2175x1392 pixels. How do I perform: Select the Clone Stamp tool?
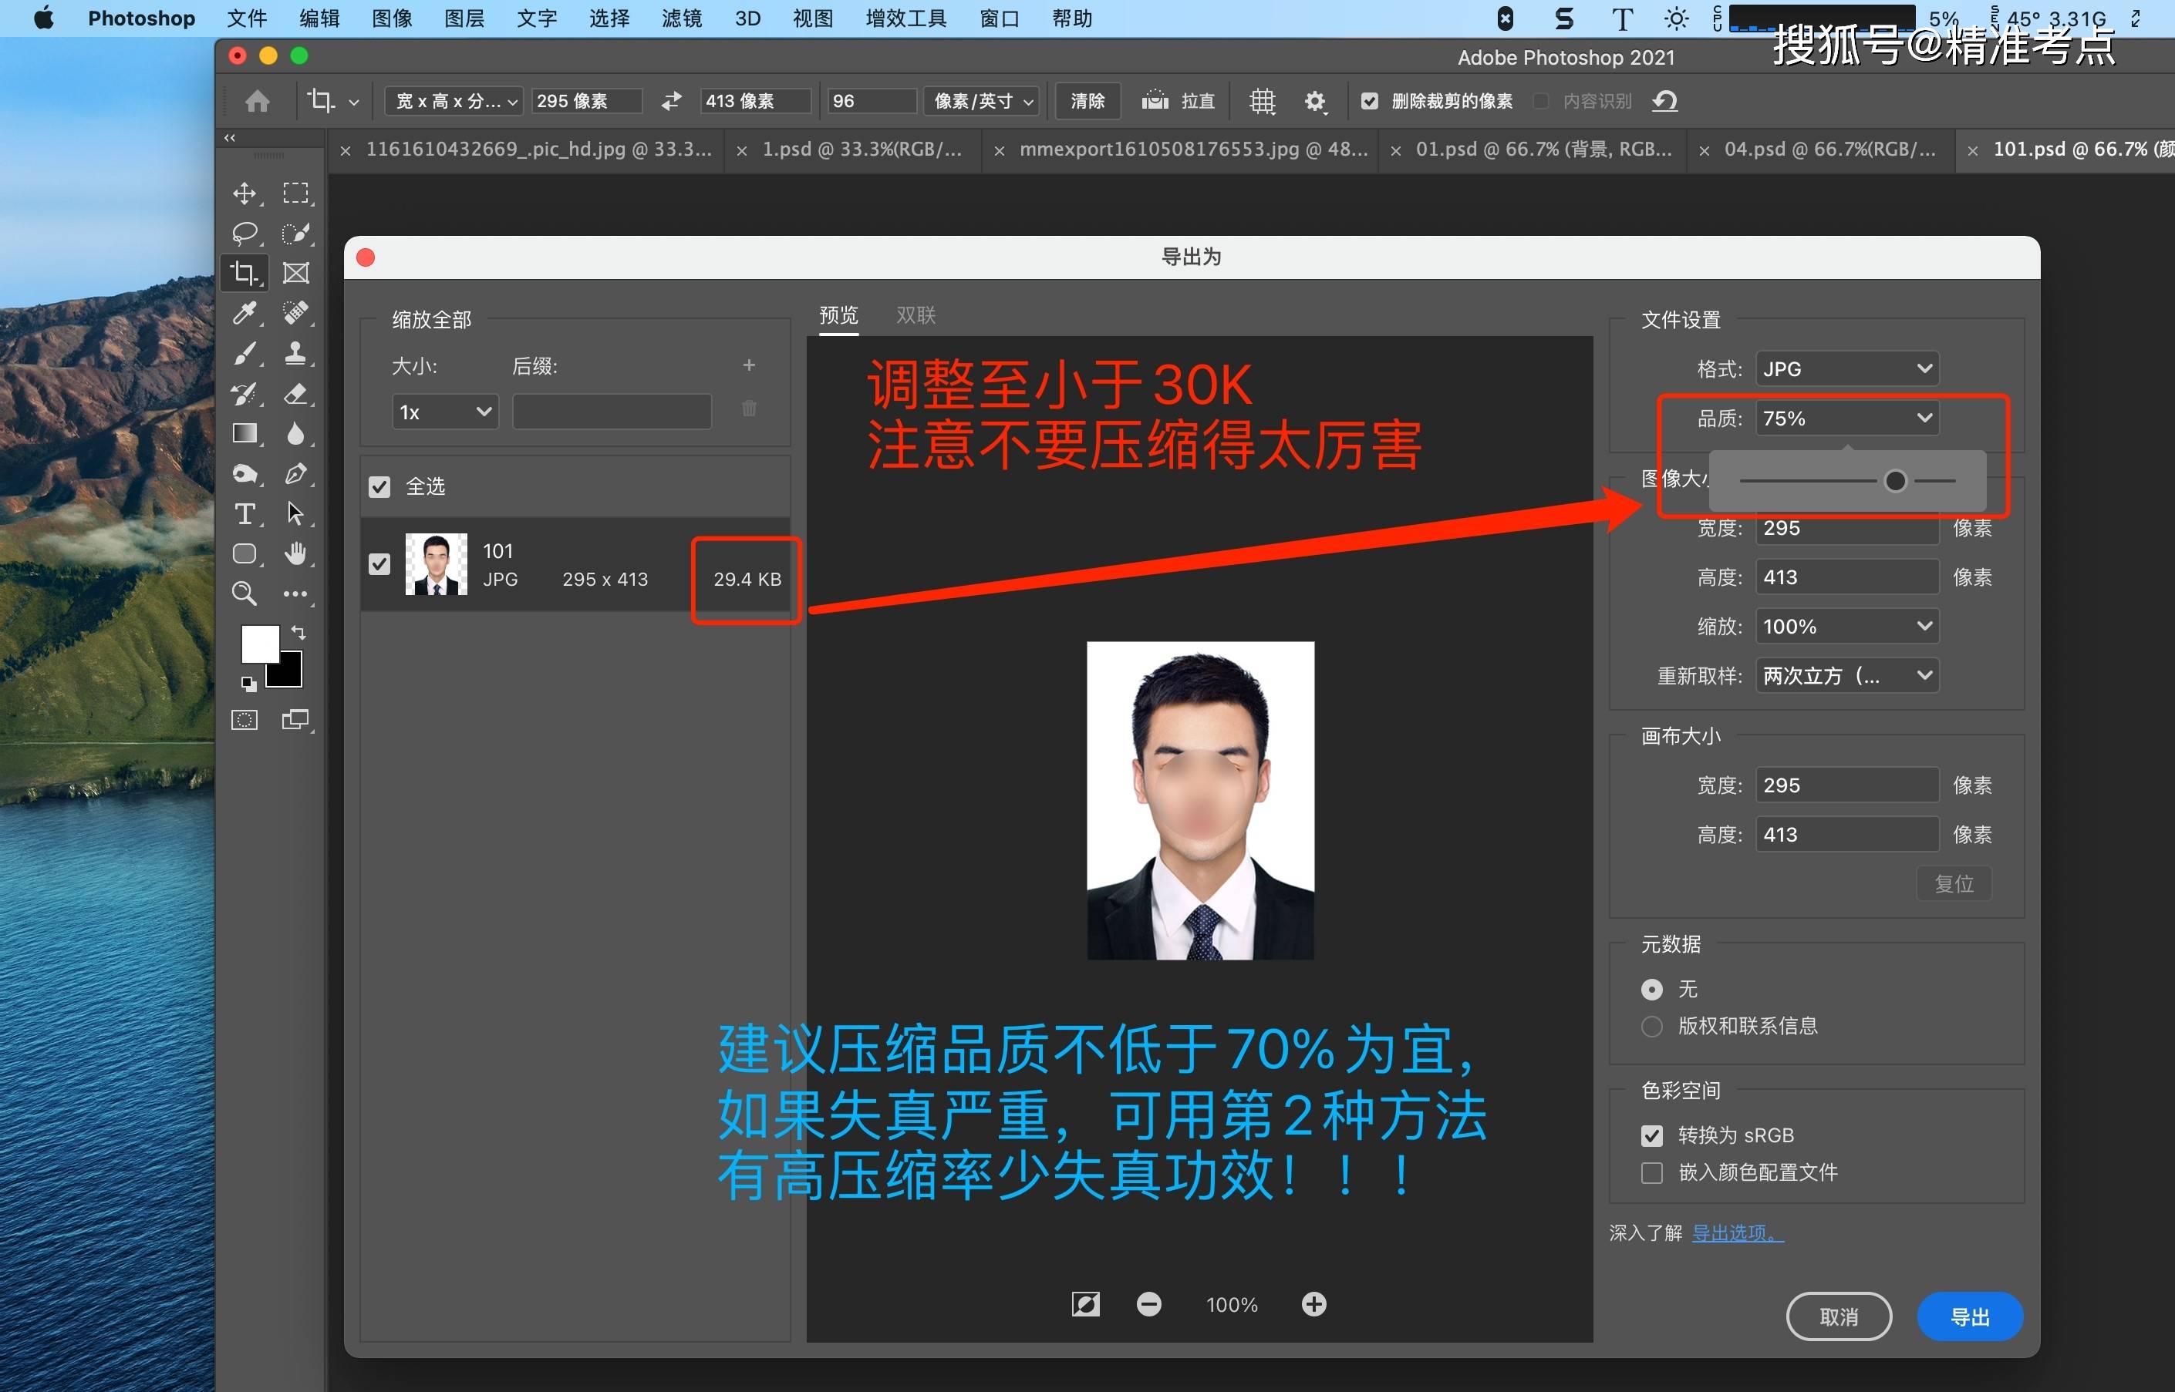point(295,352)
